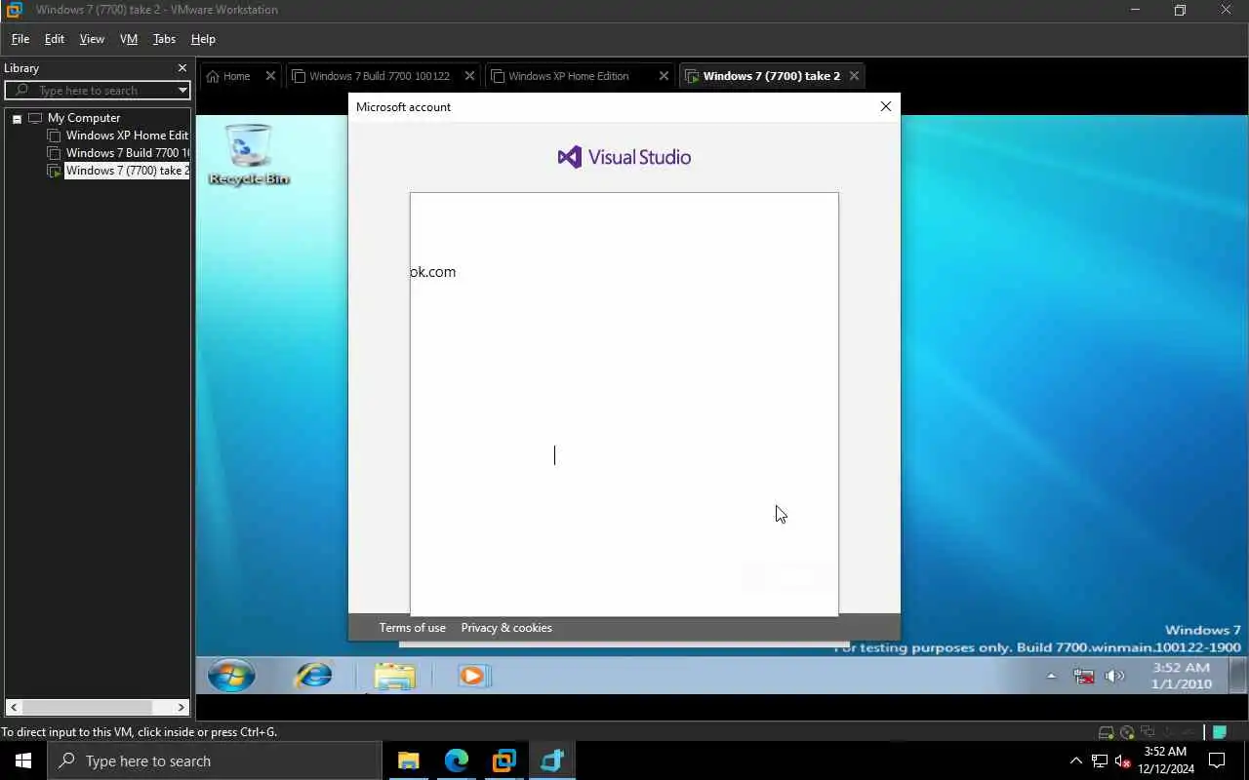This screenshot has width=1249, height=780.
Task: Click the VMware Workstation title bar icon
Action: click(x=14, y=10)
